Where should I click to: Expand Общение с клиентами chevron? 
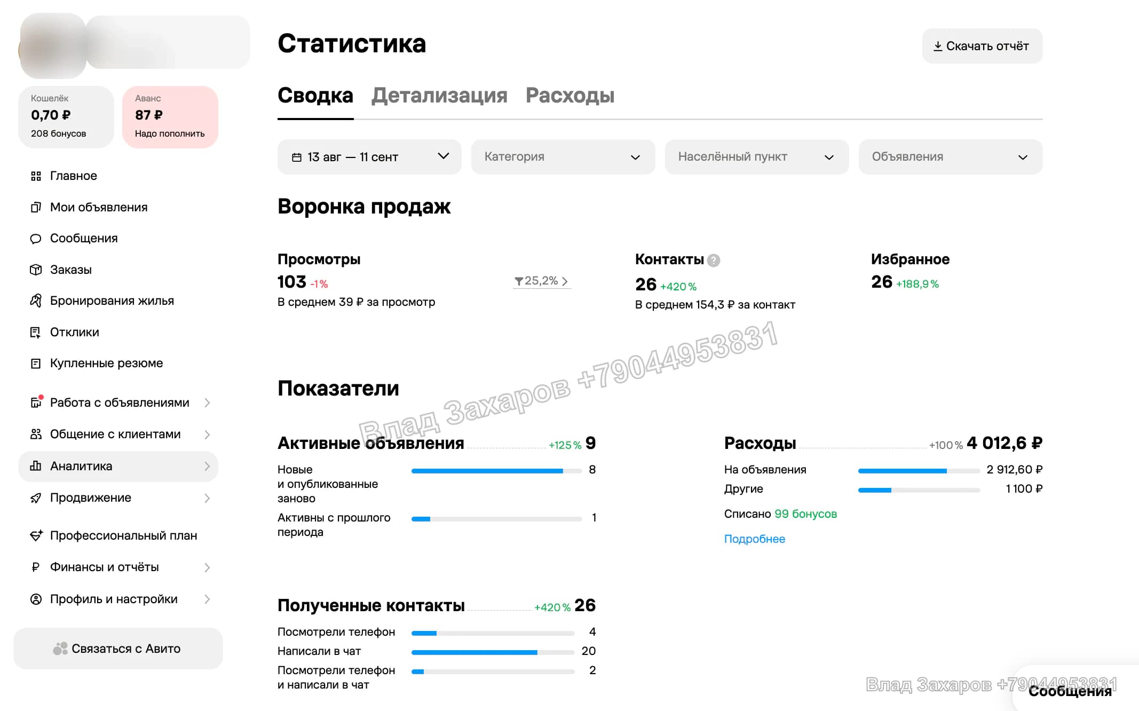(x=207, y=434)
